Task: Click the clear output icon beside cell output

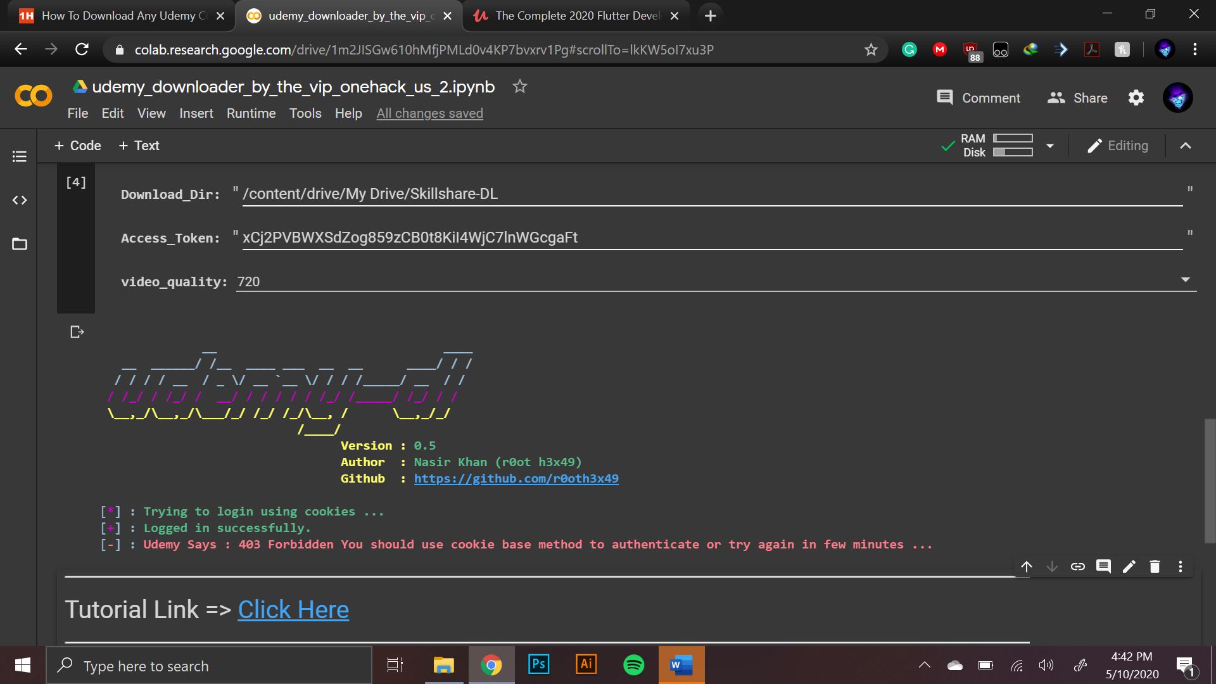Action: 77,332
